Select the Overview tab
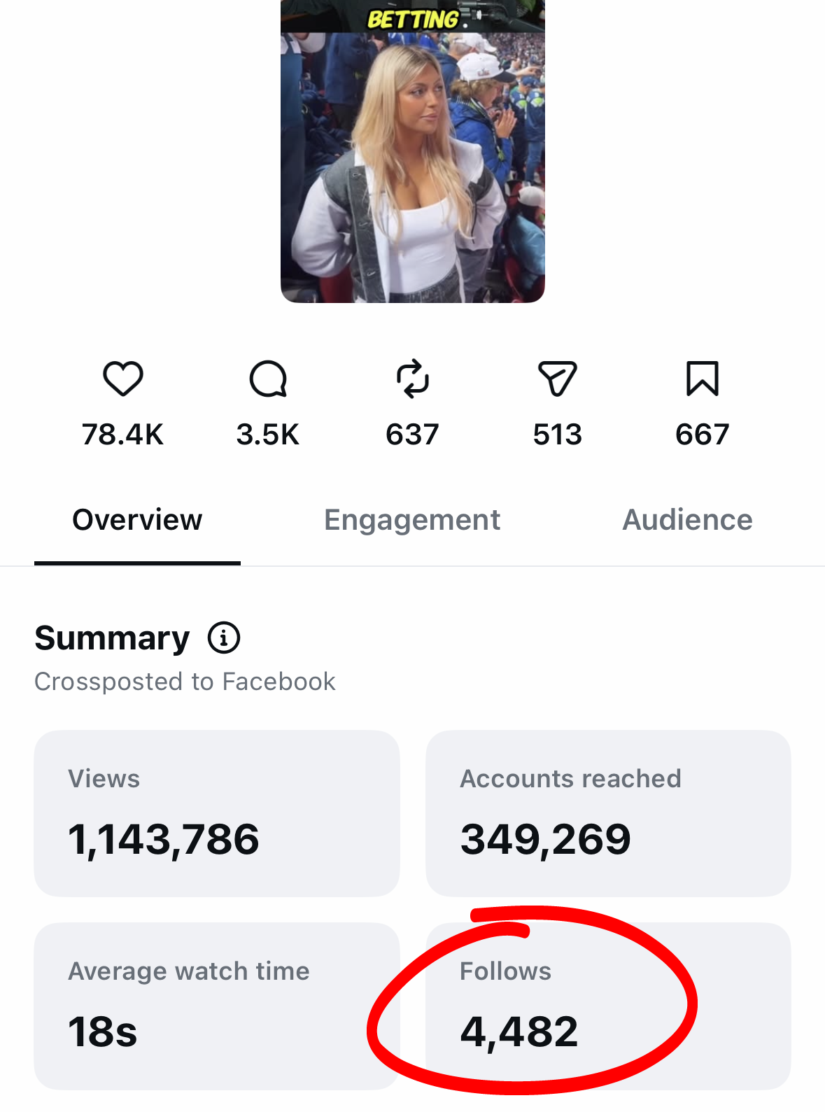 pyautogui.click(x=137, y=520)
